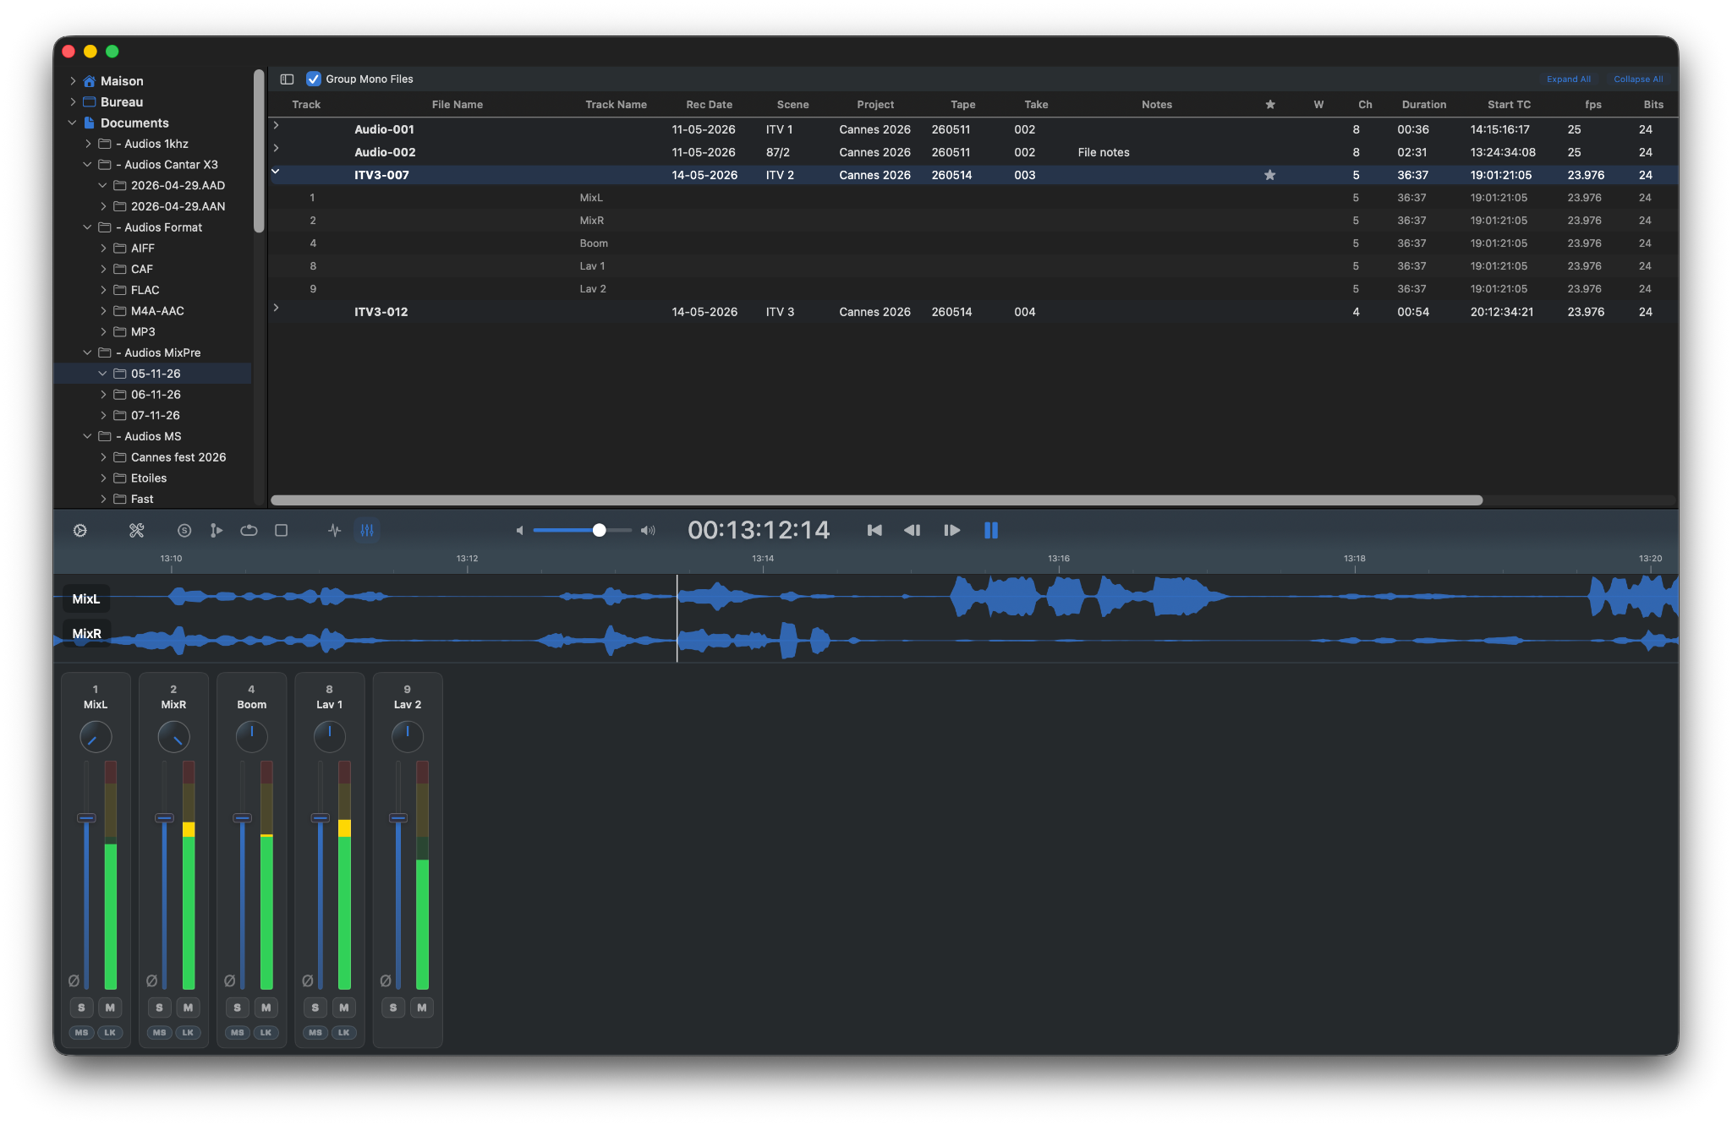Collapse the Audios Cantar X3 folder

88,165
